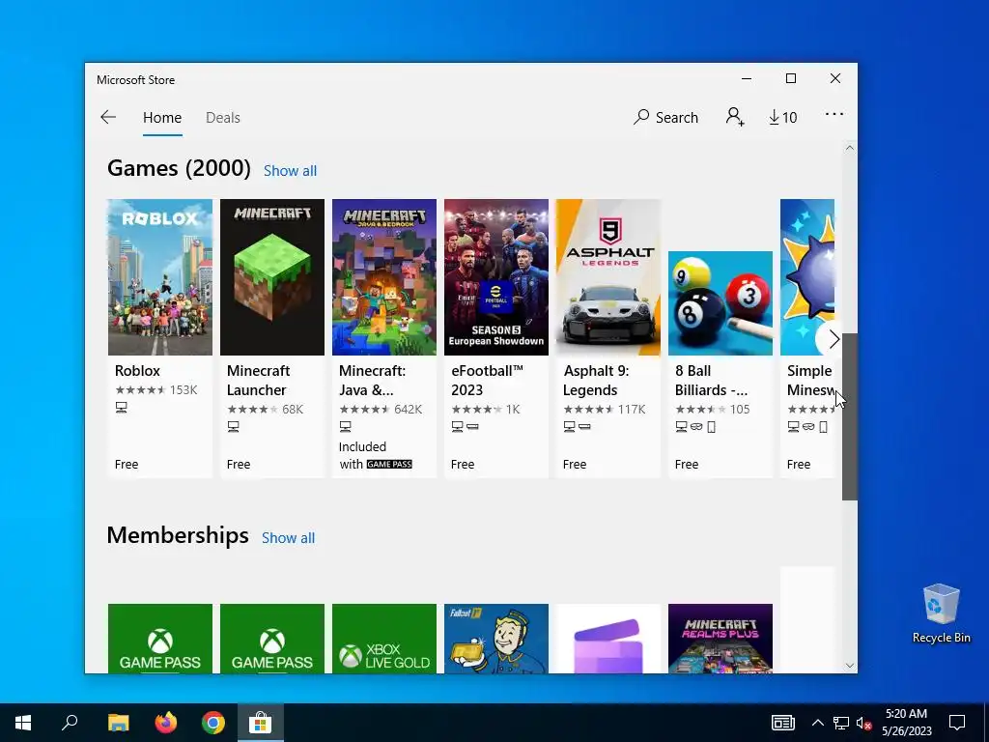The height and width of the screenshot is (742, 989).
Task: Open the purple Clipchamp membership tile
Action: (x=608, y=639)
